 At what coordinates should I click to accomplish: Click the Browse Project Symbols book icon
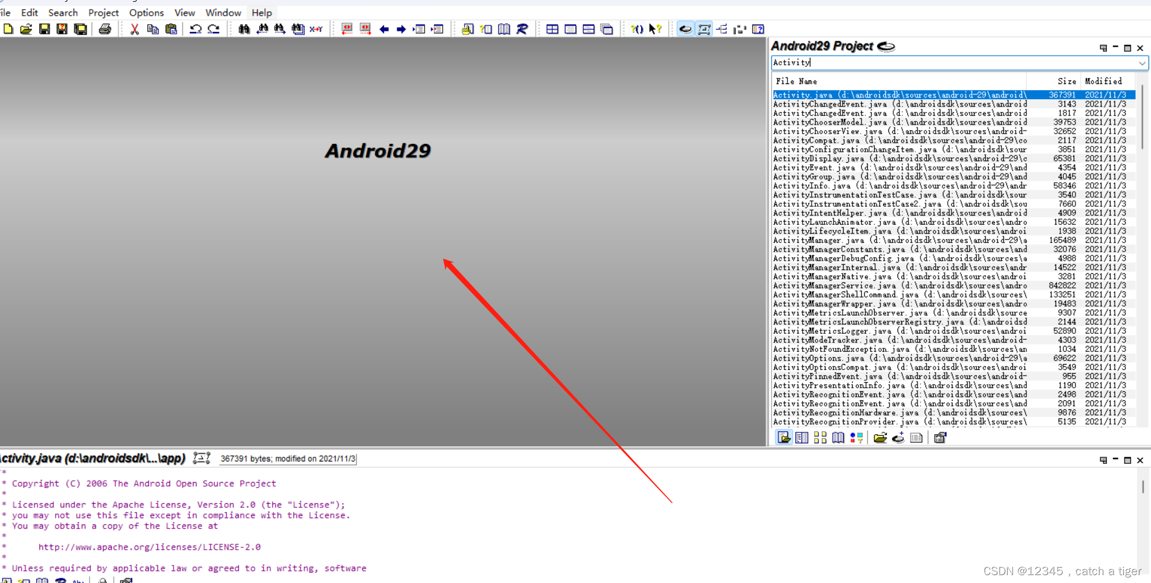pyautogui.click(x=504, y=28)
